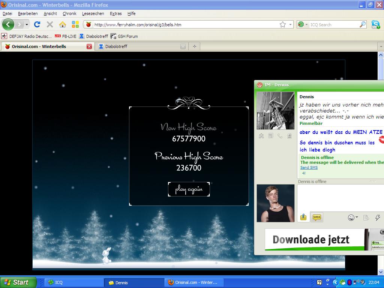This screenshot has width=384, height=288.
Task: Click the Send SMS link
Action: 309,168
